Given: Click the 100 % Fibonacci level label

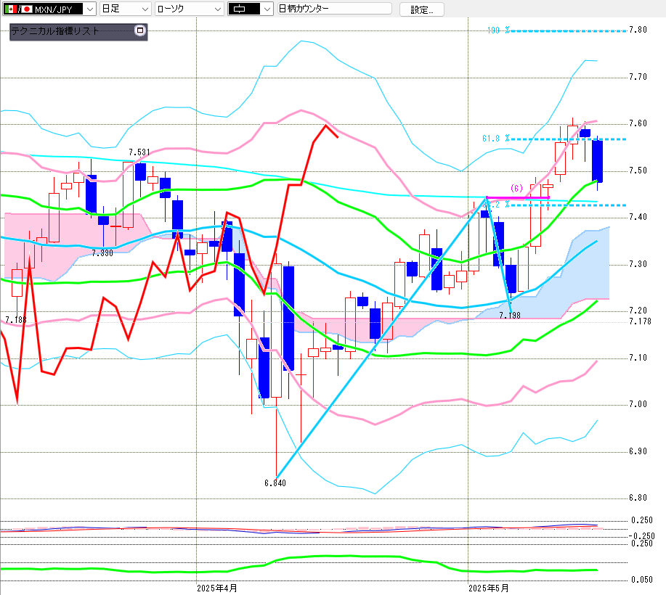Looking at the screenshot, I should click(498, 30).
